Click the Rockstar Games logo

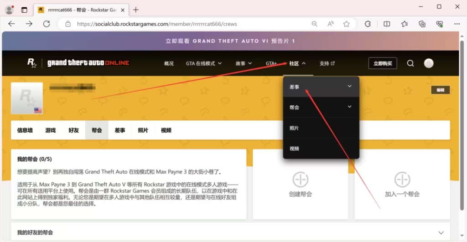pos(32,63)
